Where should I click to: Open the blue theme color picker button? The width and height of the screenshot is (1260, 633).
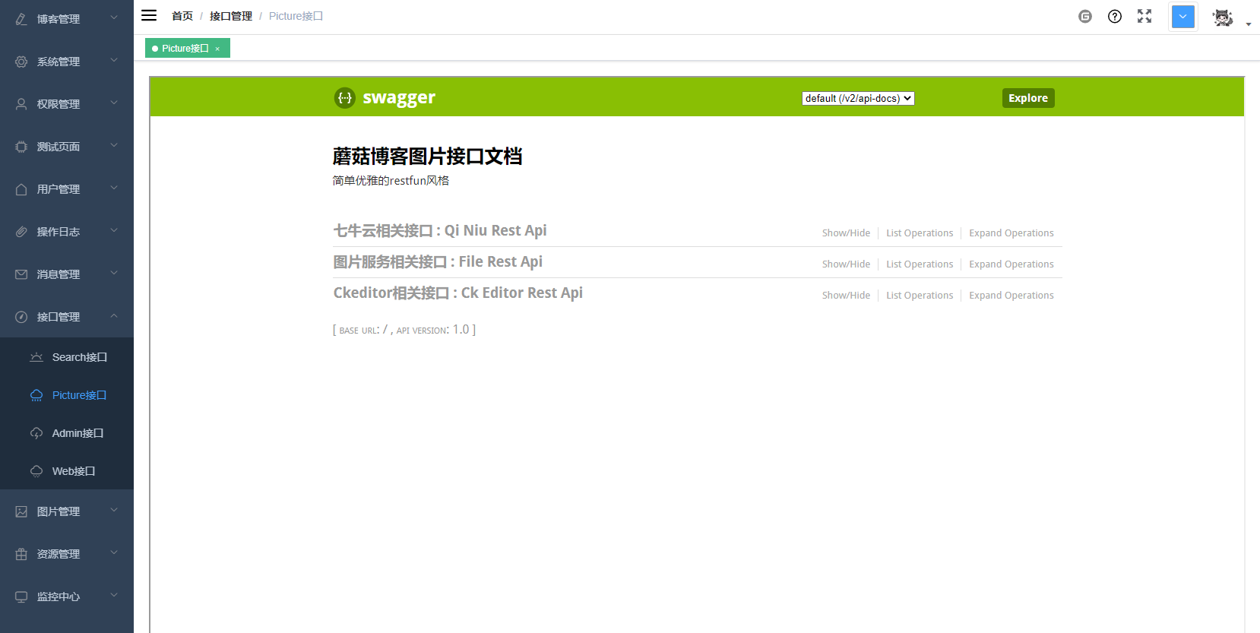[x=1183, y=17]
